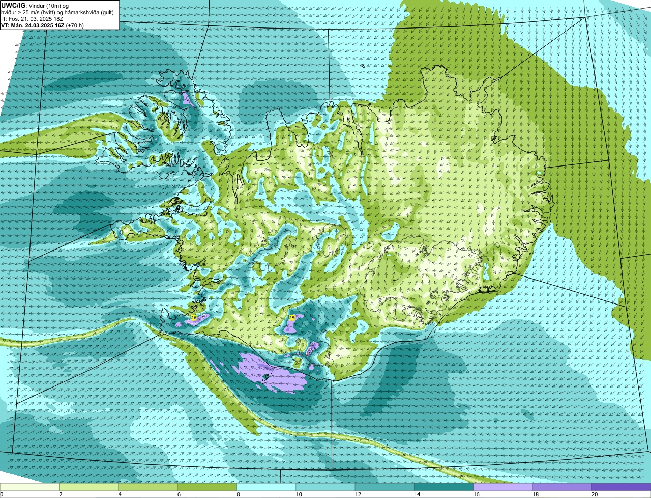
Task: Click the light purple 16–18 legend swatch
Action: tap(503, 487)
